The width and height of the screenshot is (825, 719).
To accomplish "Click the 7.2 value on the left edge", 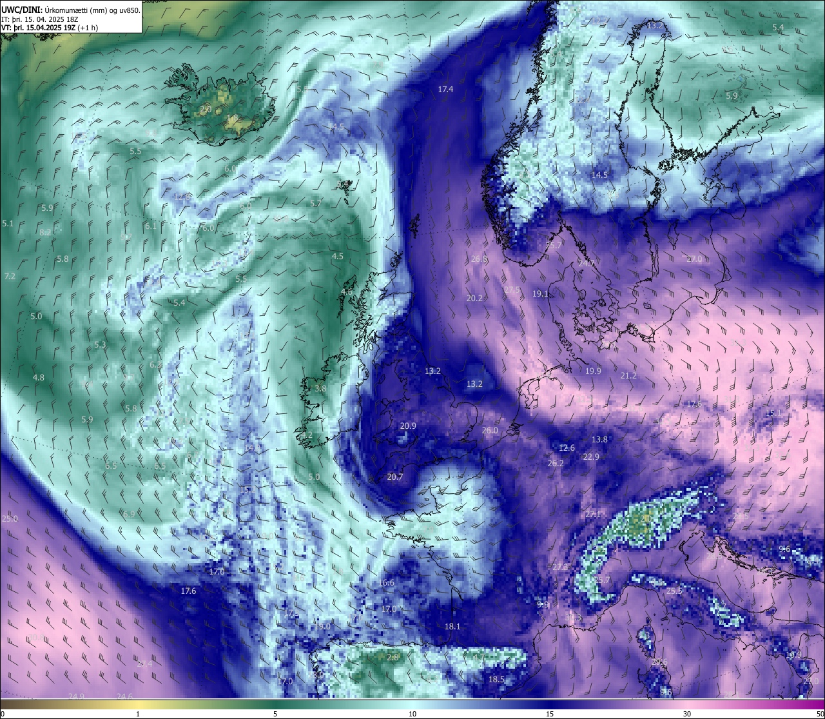I will pos(10,276).
